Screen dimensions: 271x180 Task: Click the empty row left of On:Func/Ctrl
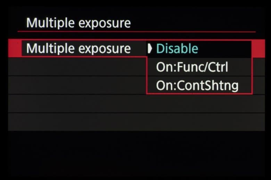76,67
